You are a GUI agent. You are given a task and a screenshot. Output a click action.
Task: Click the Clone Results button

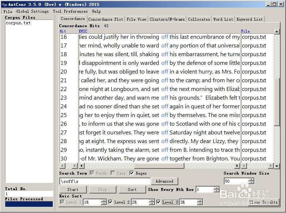coord(263,202)
